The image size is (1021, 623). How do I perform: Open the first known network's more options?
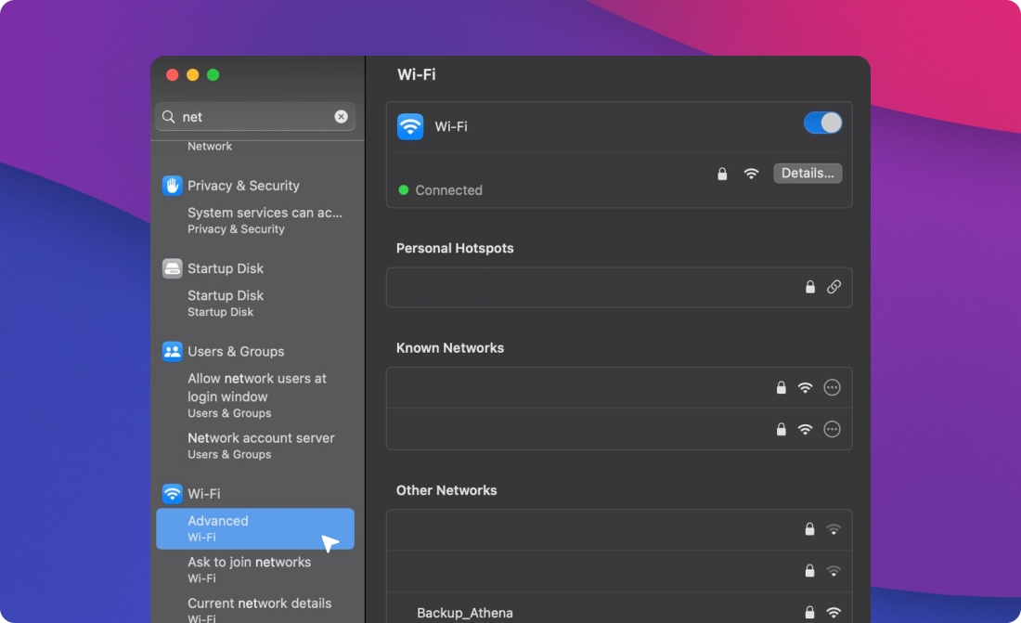(832, 388)
